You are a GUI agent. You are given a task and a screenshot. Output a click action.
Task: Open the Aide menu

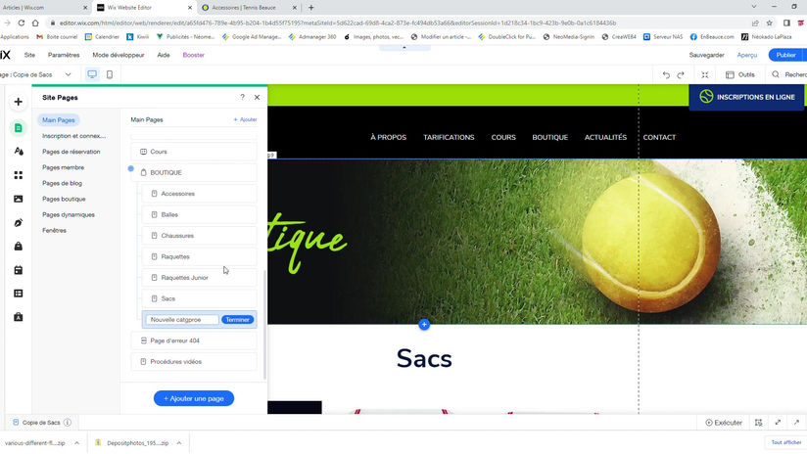pos(164,55)
